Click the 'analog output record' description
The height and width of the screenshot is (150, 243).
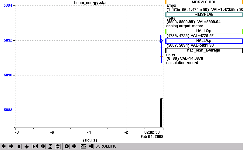[x=185, y=26]
